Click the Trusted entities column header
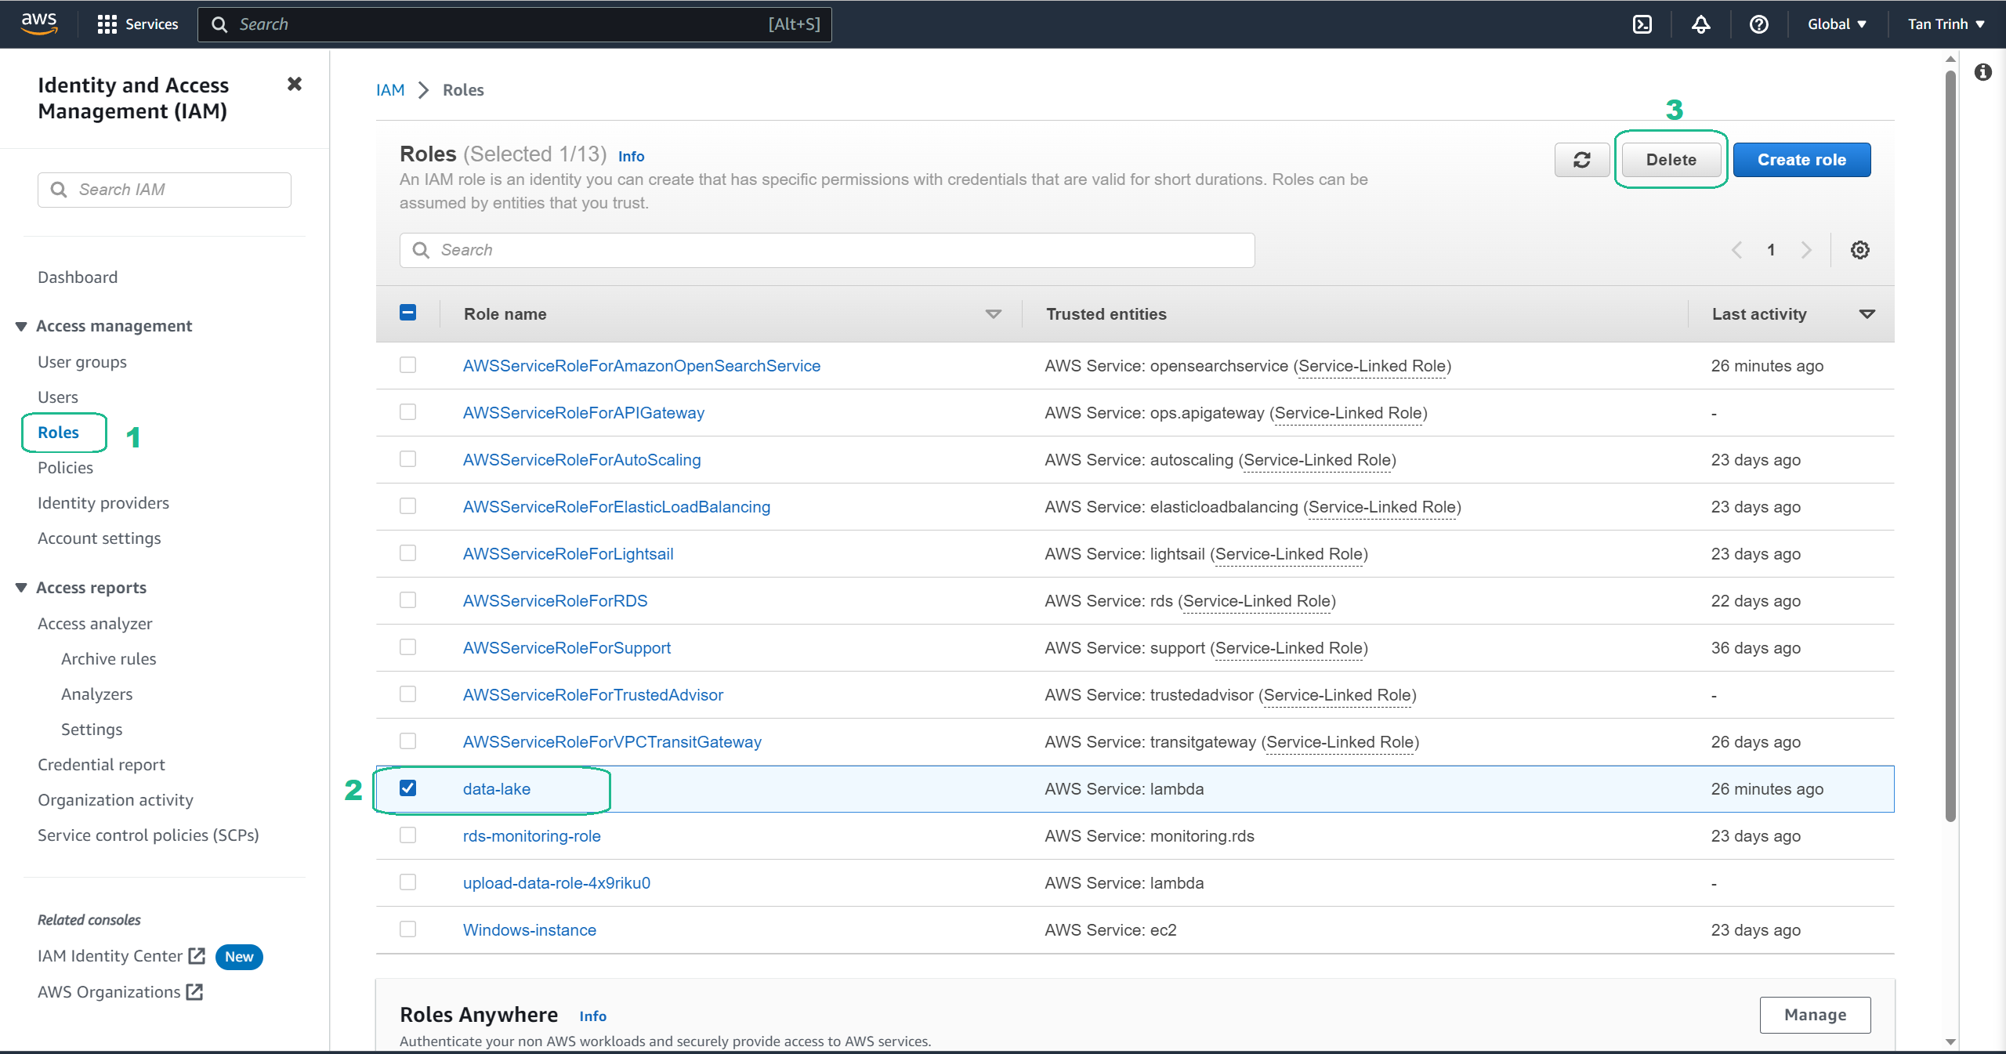The width and height of the screenshot is (2006, 1054). (x=1106, y=314)
